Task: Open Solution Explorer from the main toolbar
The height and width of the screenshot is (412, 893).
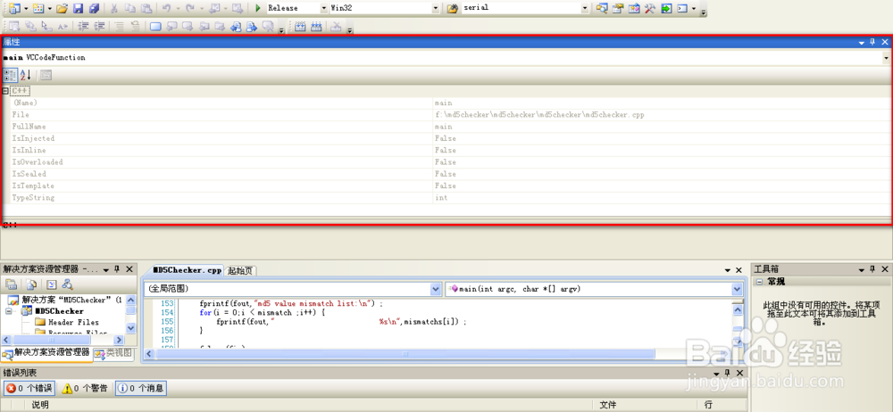Action: (602, 8)
